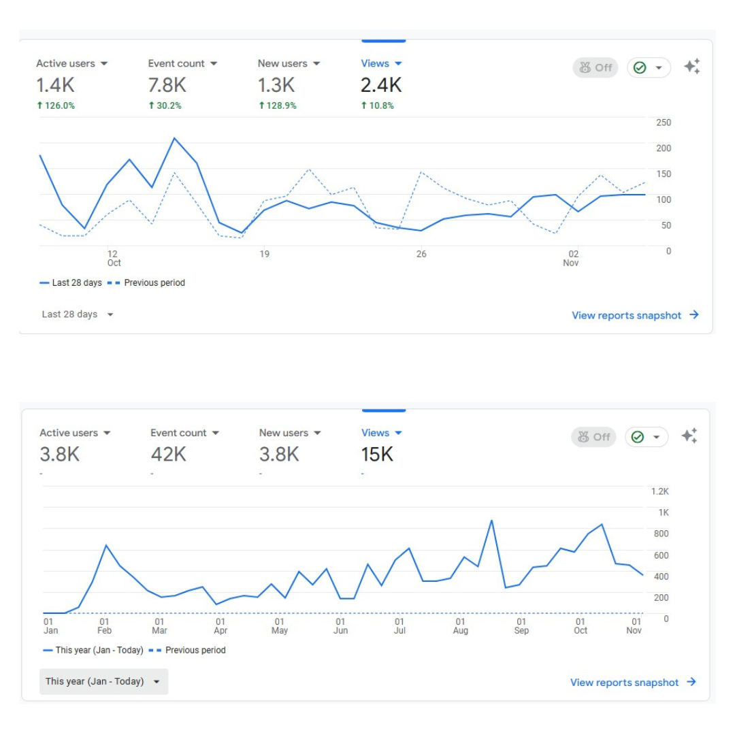This screenshot has width=735, height=735.
Task: Open View reports snapshot link in 28-day card
Action: coord(626,315)
